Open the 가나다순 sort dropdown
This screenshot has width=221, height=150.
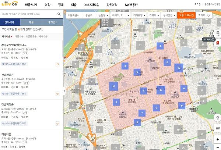pyautogui.click(x=7, y=37)
